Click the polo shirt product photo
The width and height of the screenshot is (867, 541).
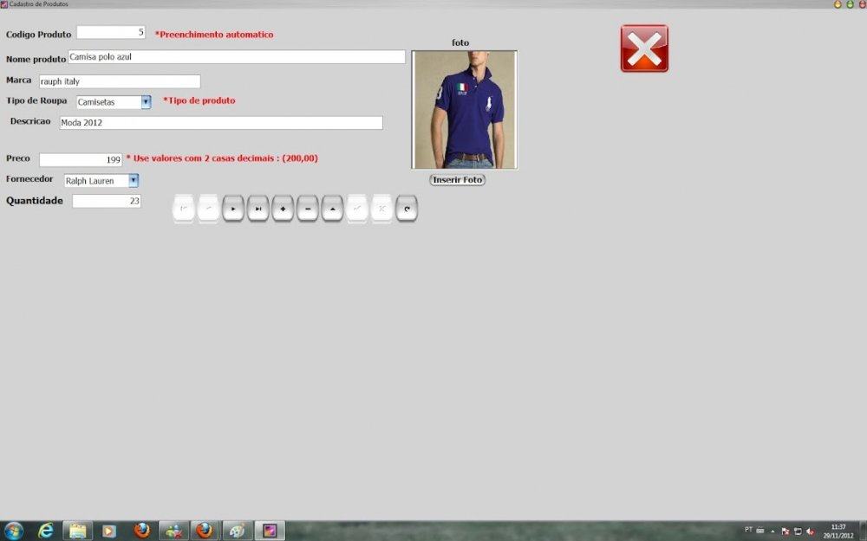(x=464, y=110)
